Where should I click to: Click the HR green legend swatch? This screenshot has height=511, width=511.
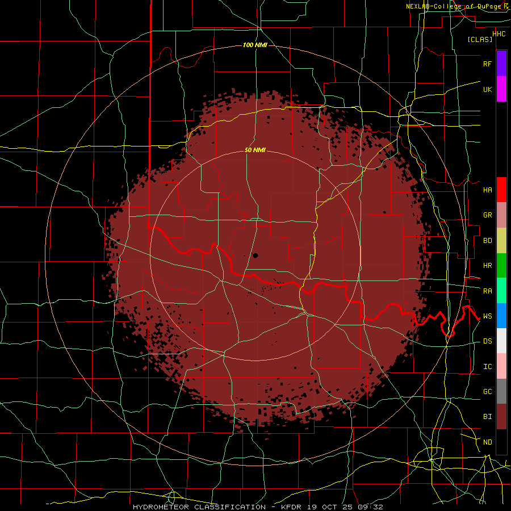[x=501, y=265]
